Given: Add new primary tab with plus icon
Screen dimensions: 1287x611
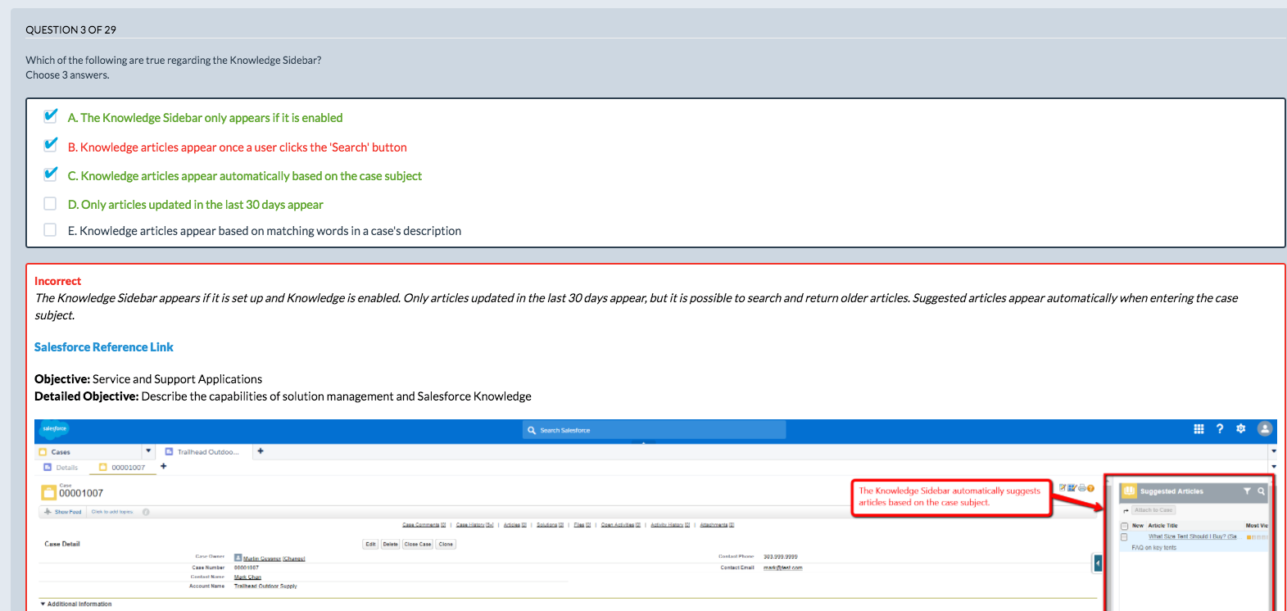Looking at the screenshot, I should tap(261, 450).
